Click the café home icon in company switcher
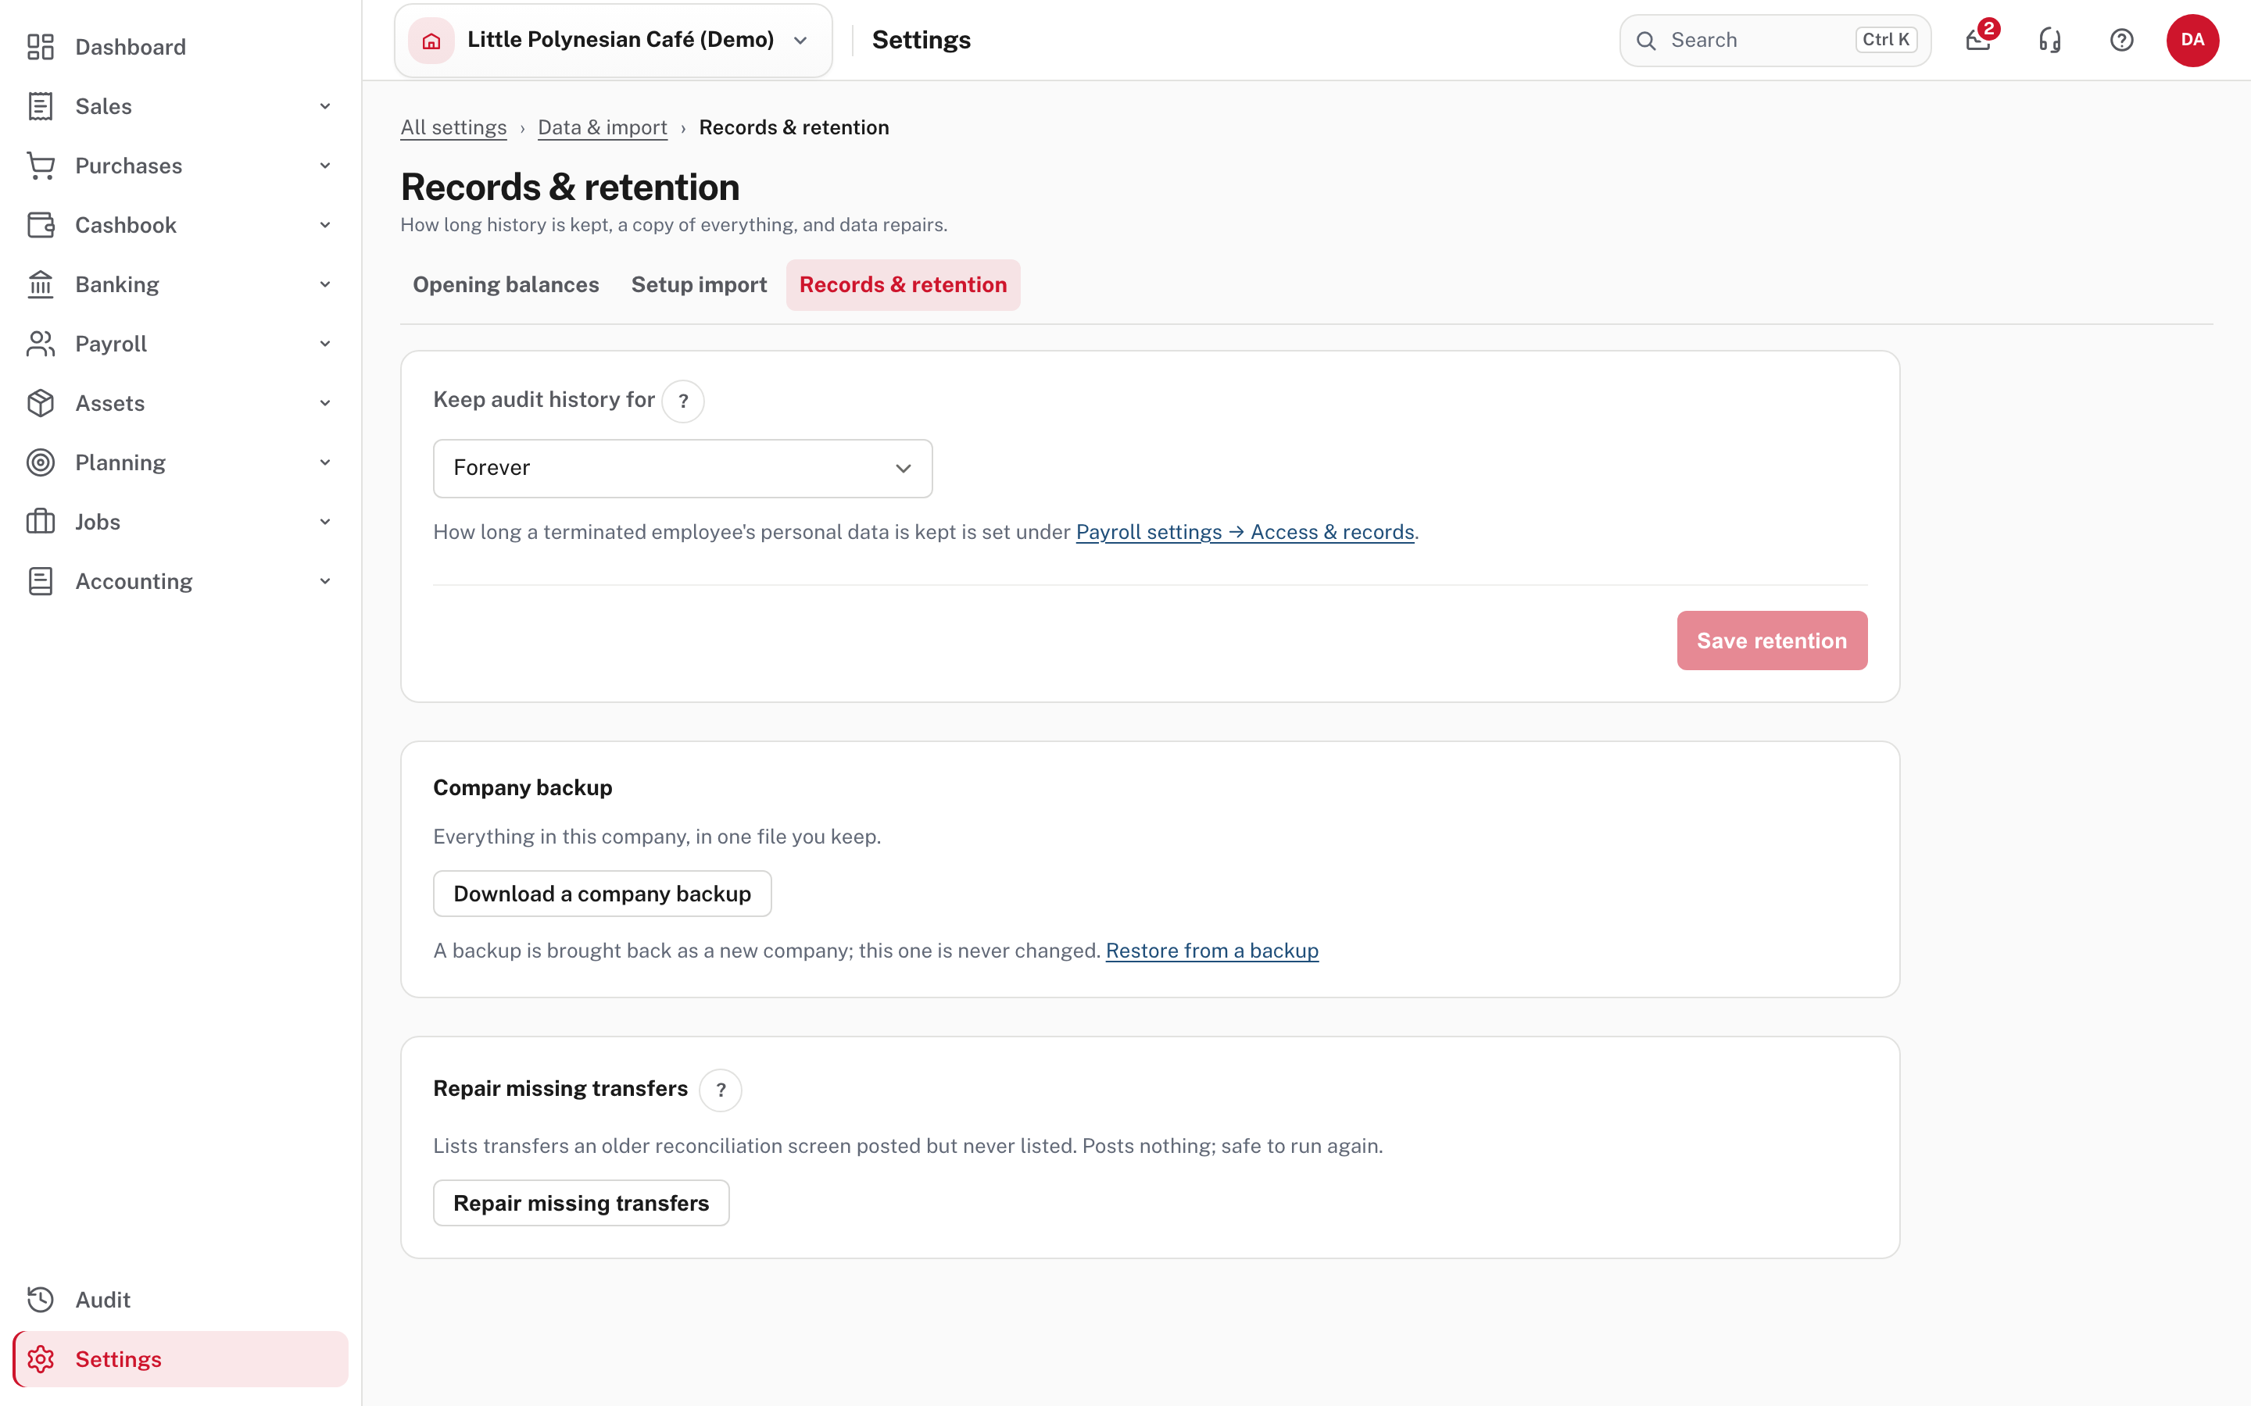Viewport: 2251px width, 1406px height. (x=431, y=40)
